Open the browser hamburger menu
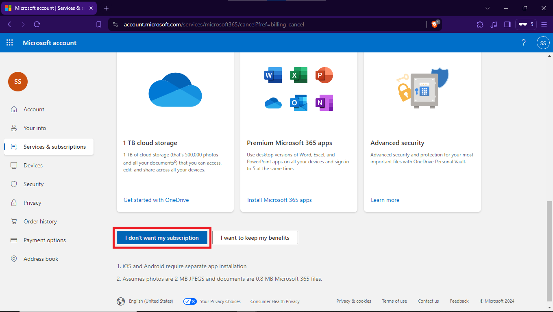553x312 pixels. click(544, 24)
